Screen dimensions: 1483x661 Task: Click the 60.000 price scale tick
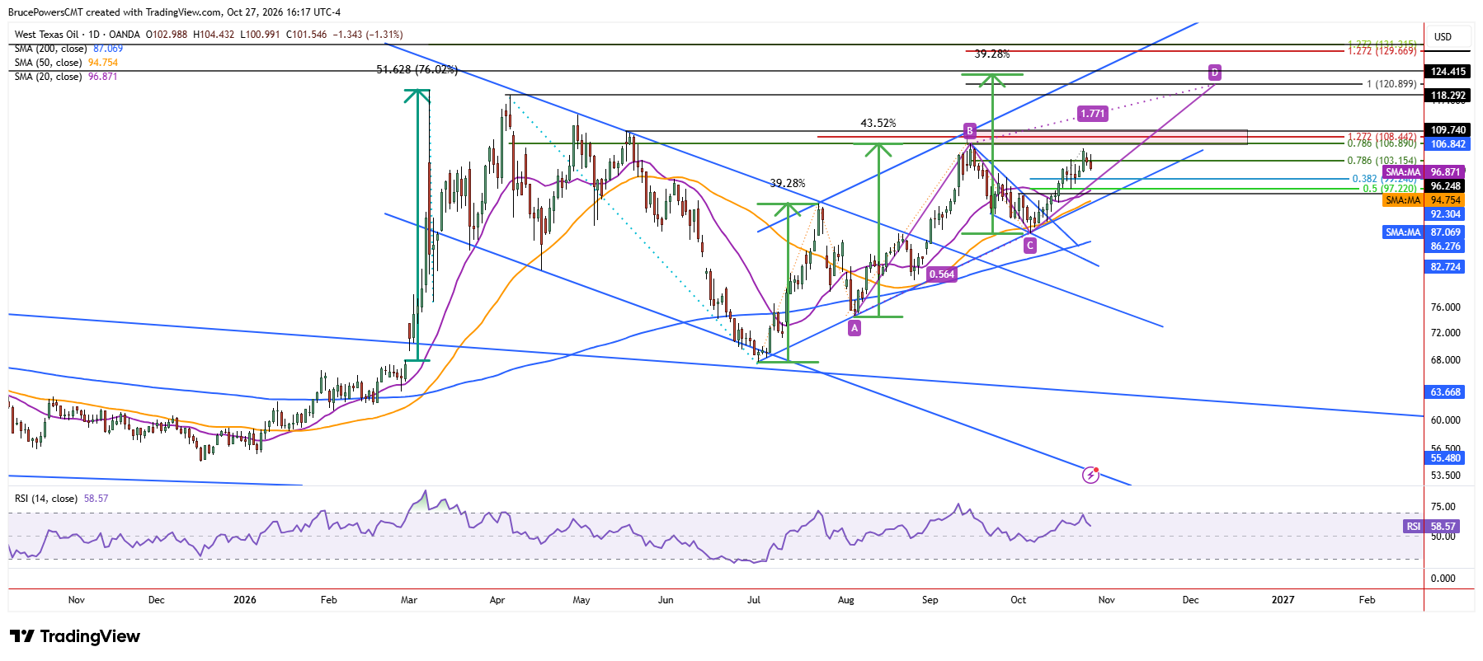(1446, 420)
